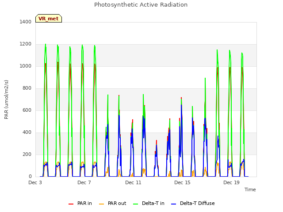Viewport: 283px width, 212px height.
Task: Click the 0 y-axis tick label
Action: click(30, 177)
